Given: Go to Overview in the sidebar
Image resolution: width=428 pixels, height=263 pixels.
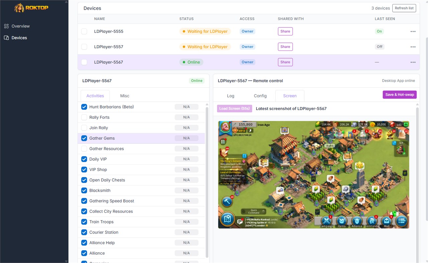Looking at the screenshot, I should [x=21, y=26].
